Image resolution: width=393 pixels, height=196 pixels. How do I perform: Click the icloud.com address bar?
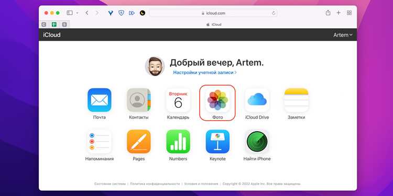213,13
